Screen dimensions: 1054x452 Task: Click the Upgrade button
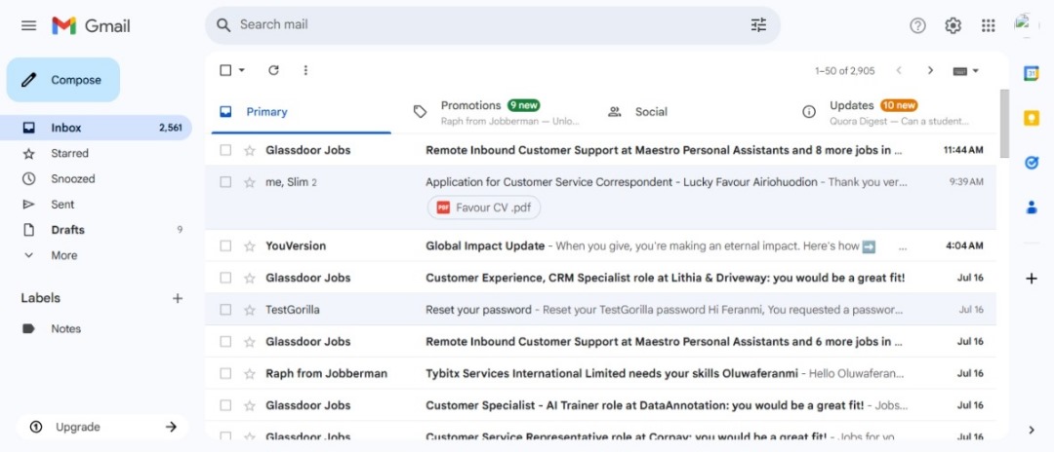click(102, 428)
